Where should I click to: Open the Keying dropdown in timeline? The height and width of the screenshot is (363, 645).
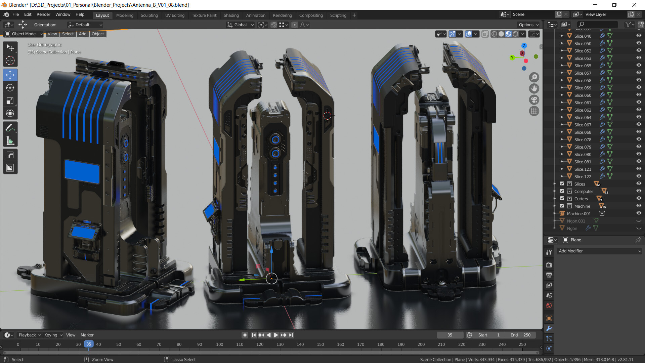53,335
